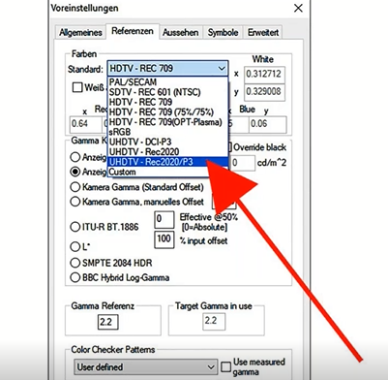The width and height of the screenshot is (388, 380).
Task: Select Kamera Gamma (Standard Offset) radio
Action: [75, 187]
